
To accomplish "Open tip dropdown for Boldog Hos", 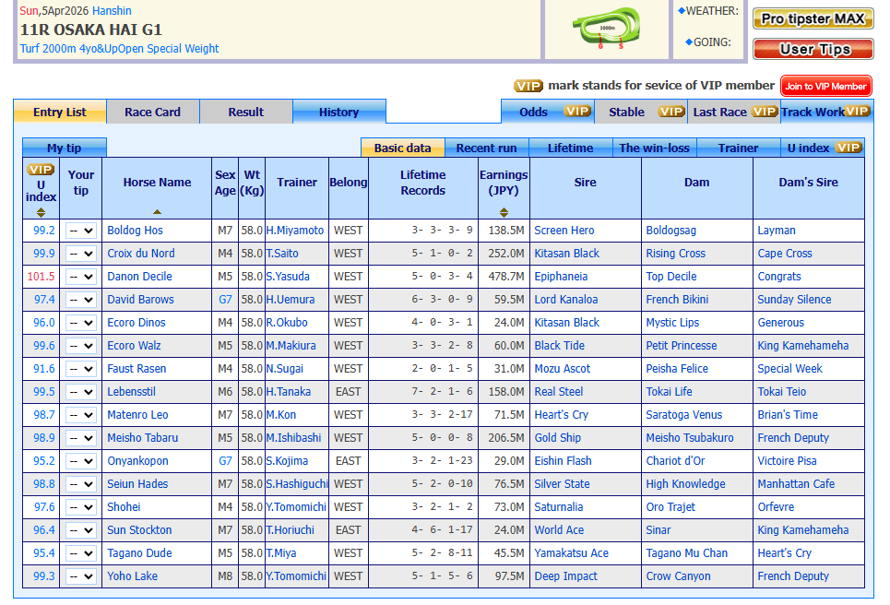I will pyautogui.click(x=80, y=231).
